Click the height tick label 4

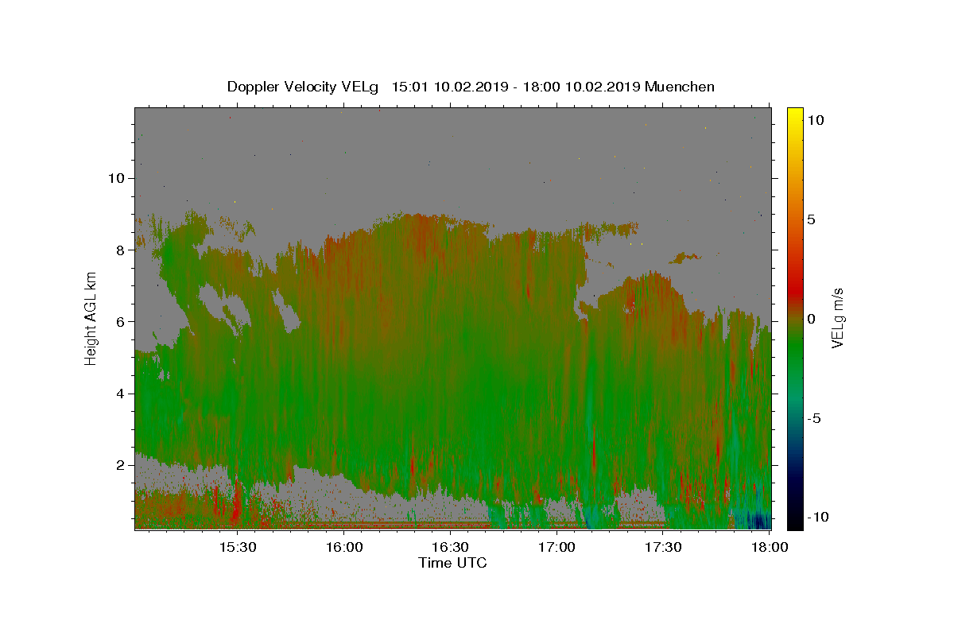[121, 394]
